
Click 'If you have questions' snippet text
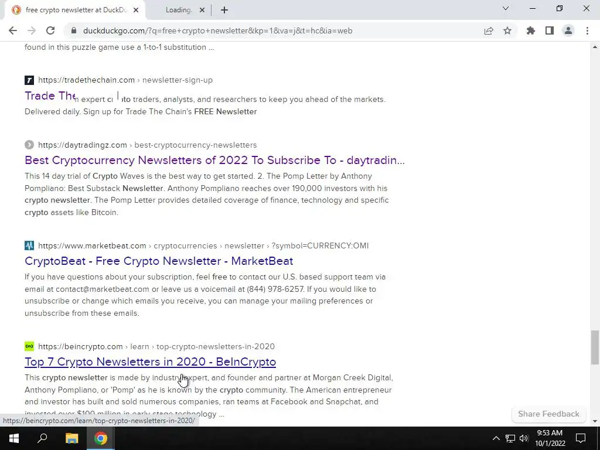pyautogui.click(x=205, y=295)
